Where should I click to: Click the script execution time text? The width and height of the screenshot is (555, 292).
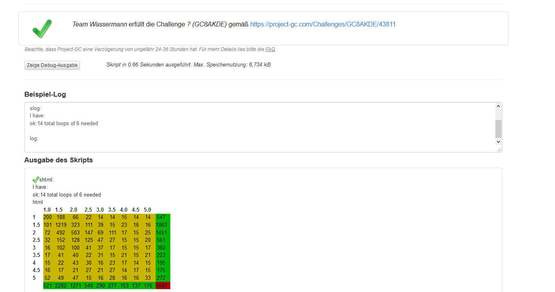[x=189, y=65]
